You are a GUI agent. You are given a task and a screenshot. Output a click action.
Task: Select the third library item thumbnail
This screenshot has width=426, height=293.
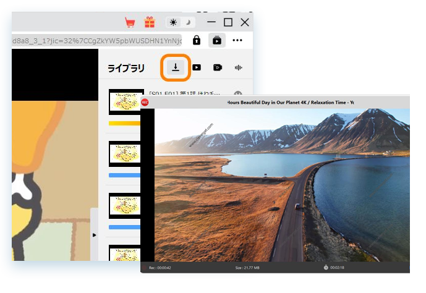click(125, 206)
